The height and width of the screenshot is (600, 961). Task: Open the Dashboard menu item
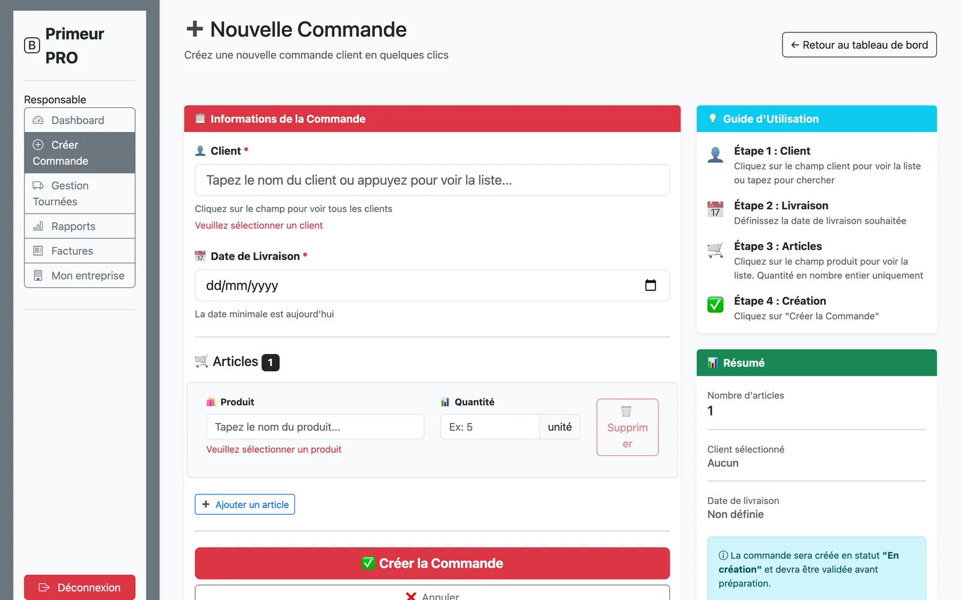(79, 120)
